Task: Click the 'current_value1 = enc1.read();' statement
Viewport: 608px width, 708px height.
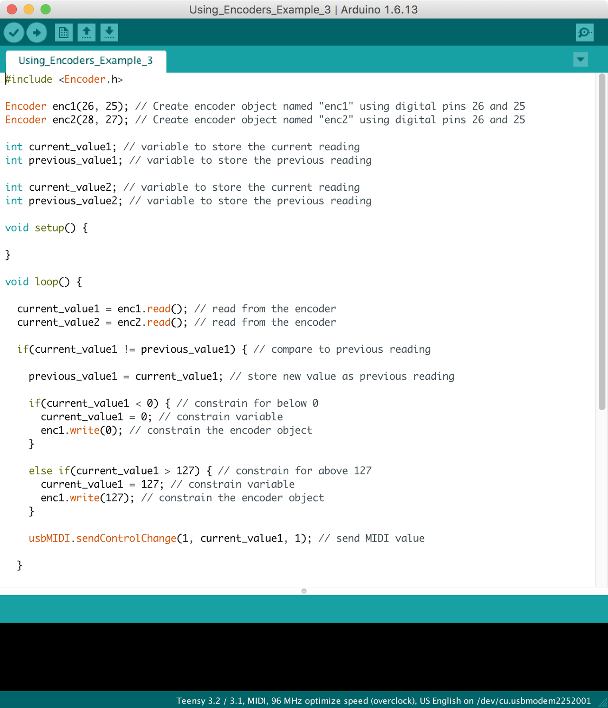Action: click(102, 309)
